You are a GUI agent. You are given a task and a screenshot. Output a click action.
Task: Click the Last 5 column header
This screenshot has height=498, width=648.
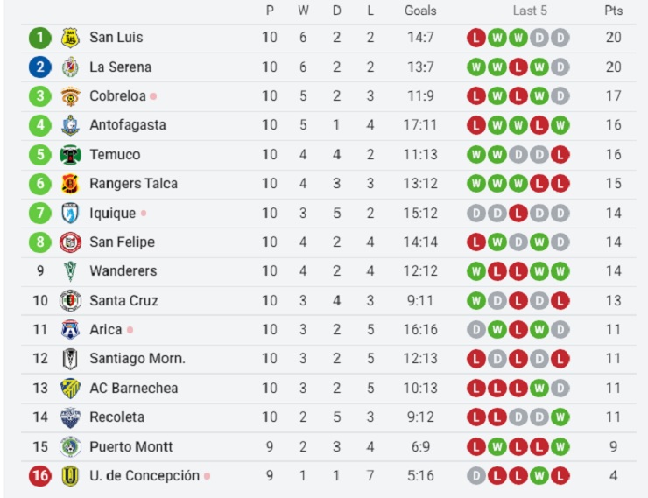coord(530,11)
